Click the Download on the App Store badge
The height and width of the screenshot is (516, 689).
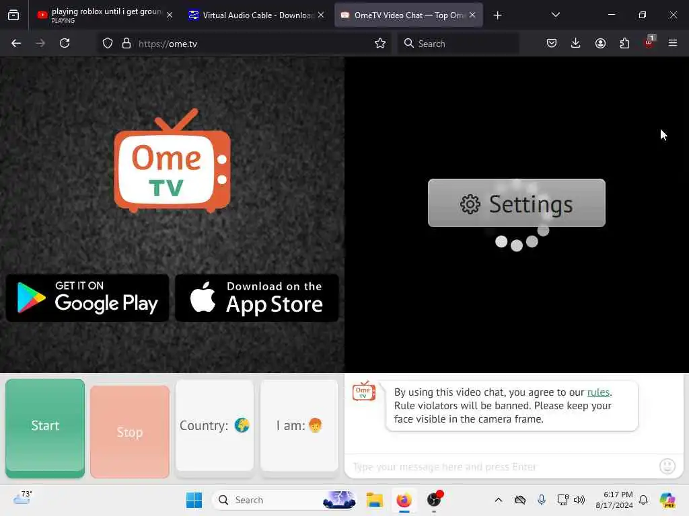click(x=256, y=298)
